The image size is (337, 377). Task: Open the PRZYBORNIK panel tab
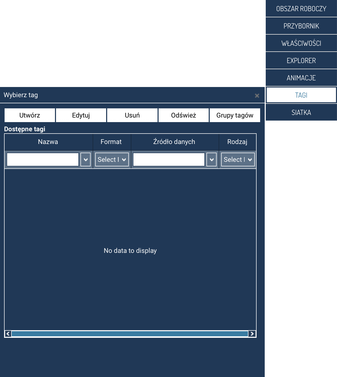click(301, 26)
